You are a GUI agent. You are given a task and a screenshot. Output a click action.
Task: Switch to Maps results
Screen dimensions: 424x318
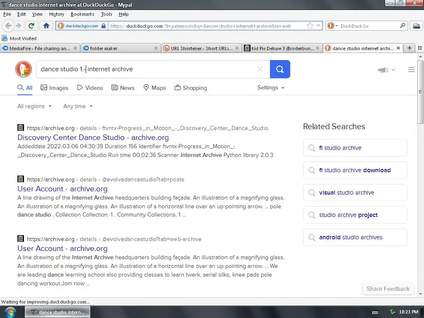click(154, 88)
